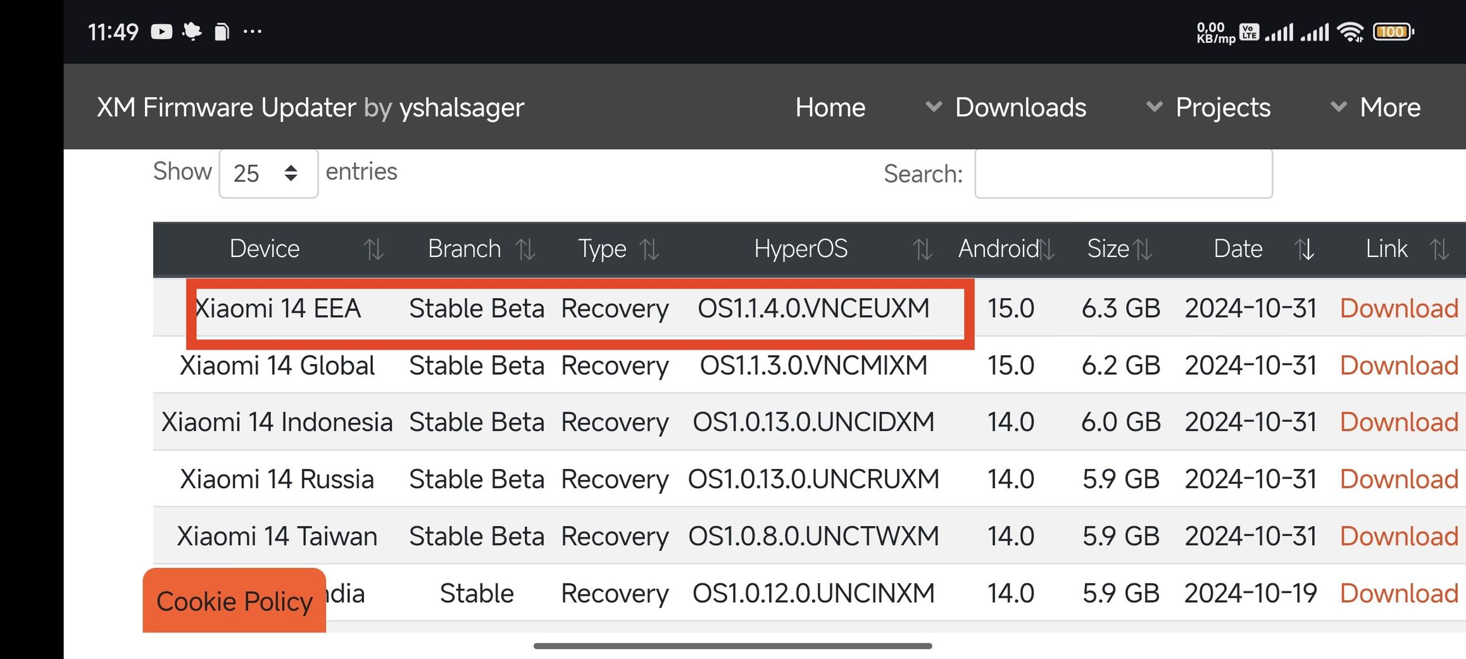Download Xiaomi 14 Taiwan firmware
Screen dimensions: 1466x659
1399,536
